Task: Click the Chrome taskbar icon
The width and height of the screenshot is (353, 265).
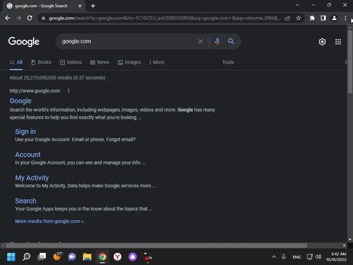Action: (102, 257)
